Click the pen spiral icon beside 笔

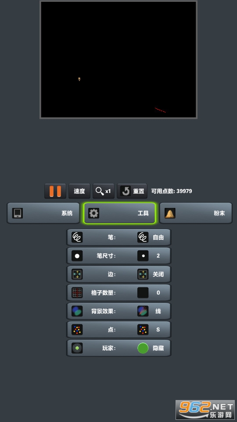coord(77,237)
